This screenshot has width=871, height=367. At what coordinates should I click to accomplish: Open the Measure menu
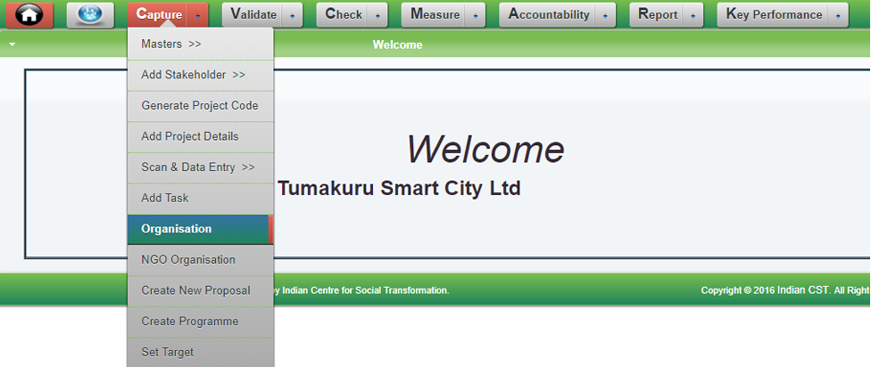tap(435, 14)
